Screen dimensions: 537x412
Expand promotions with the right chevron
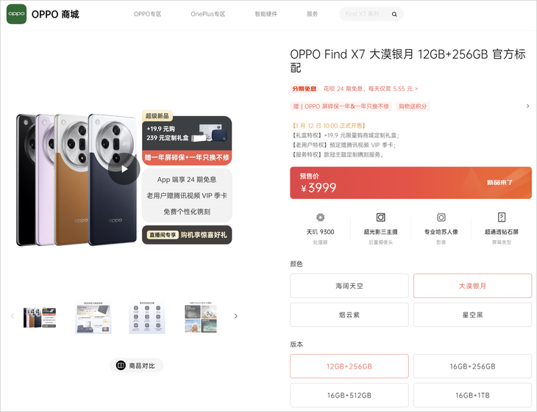click(x=527, y=106)
